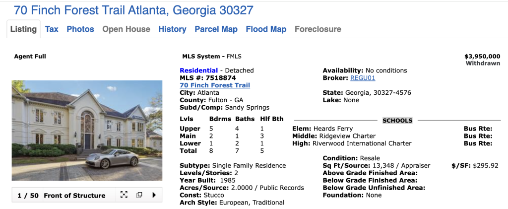Screen dimensions: 508x209
Task: Click the Residential property type link
Action: (198, 70)
